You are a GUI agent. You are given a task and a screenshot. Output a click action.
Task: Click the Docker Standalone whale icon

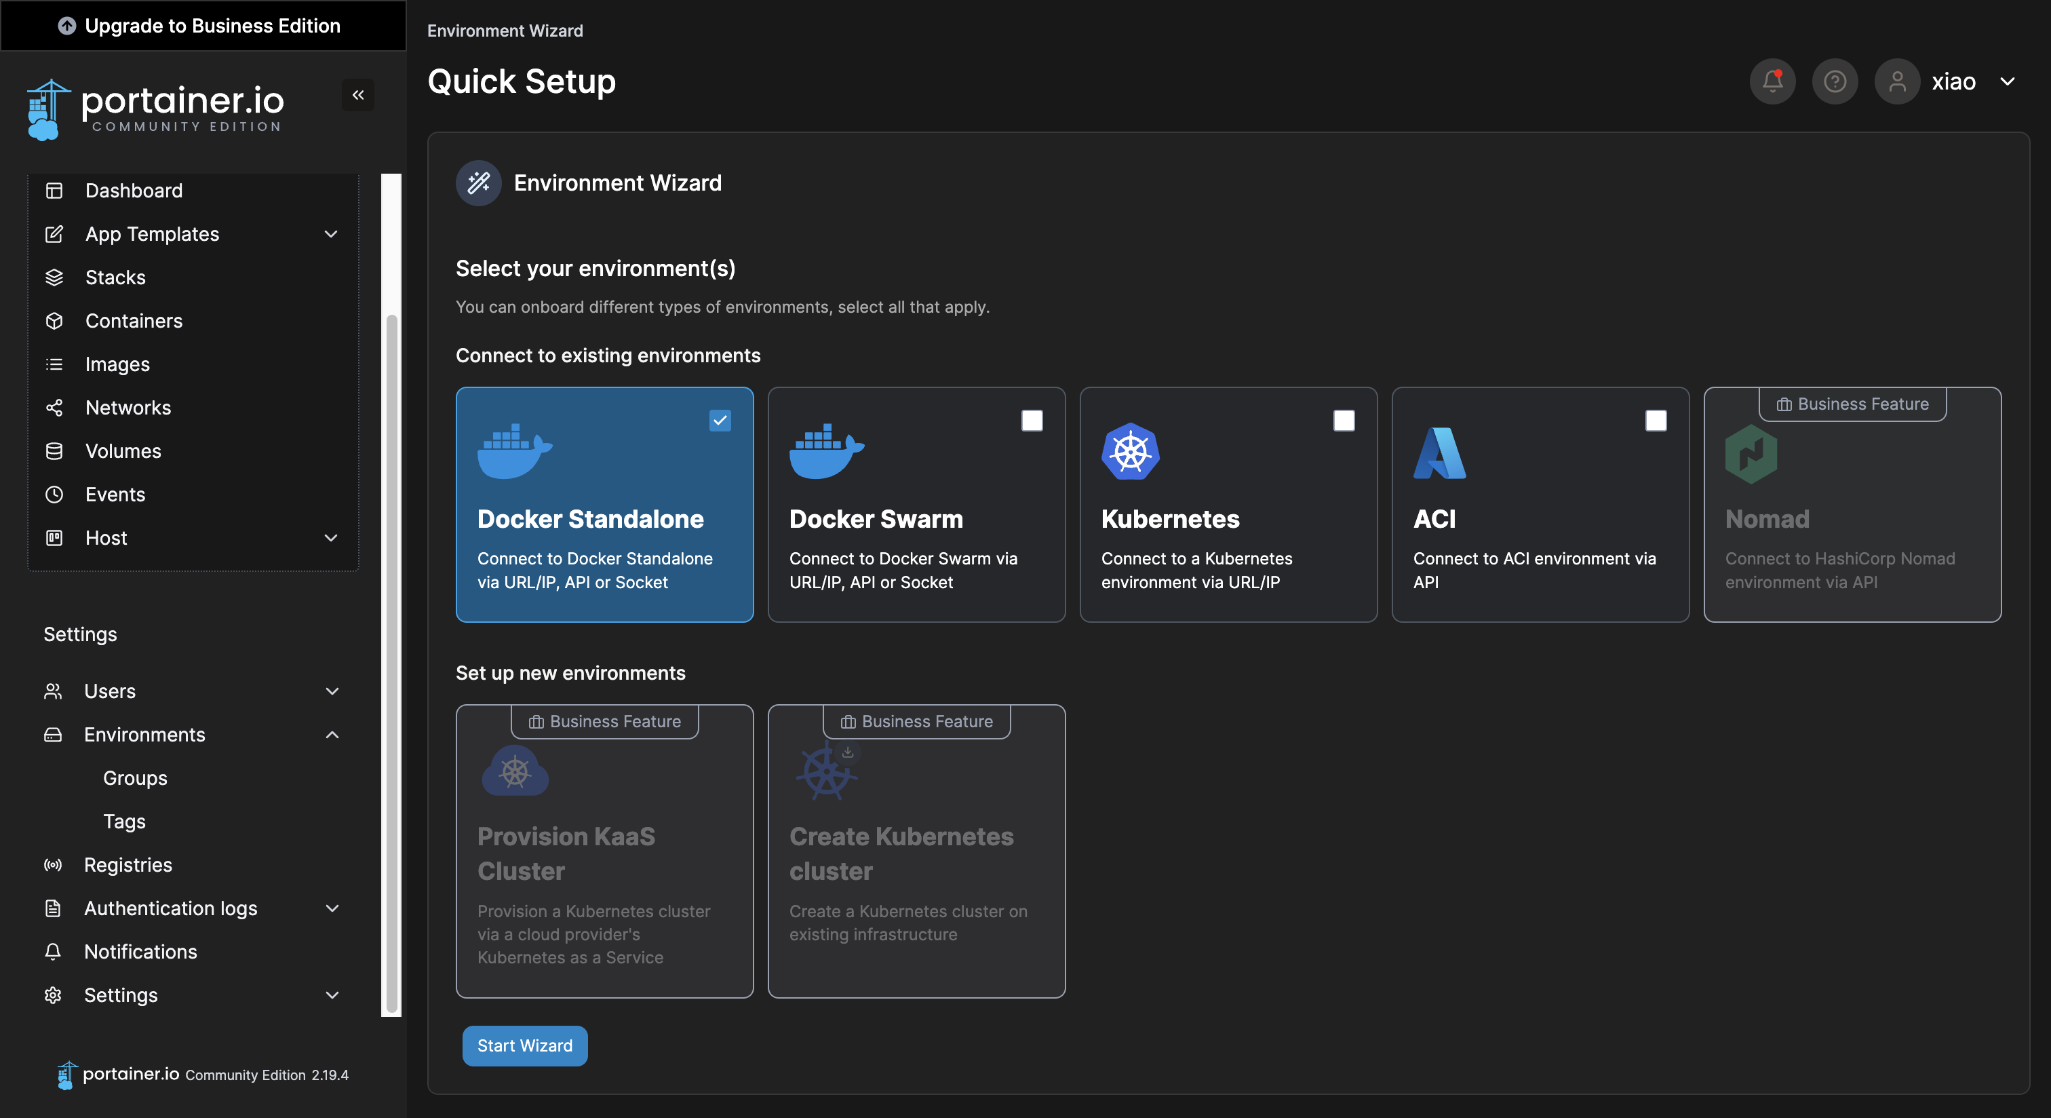point(514,450)
